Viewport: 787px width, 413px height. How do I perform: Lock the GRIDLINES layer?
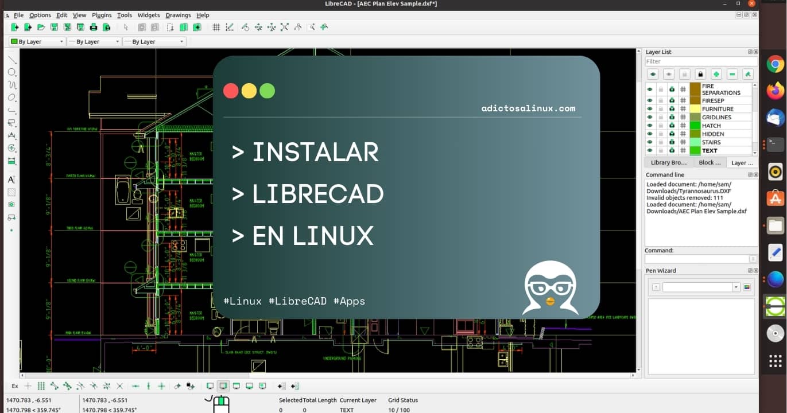661,117
